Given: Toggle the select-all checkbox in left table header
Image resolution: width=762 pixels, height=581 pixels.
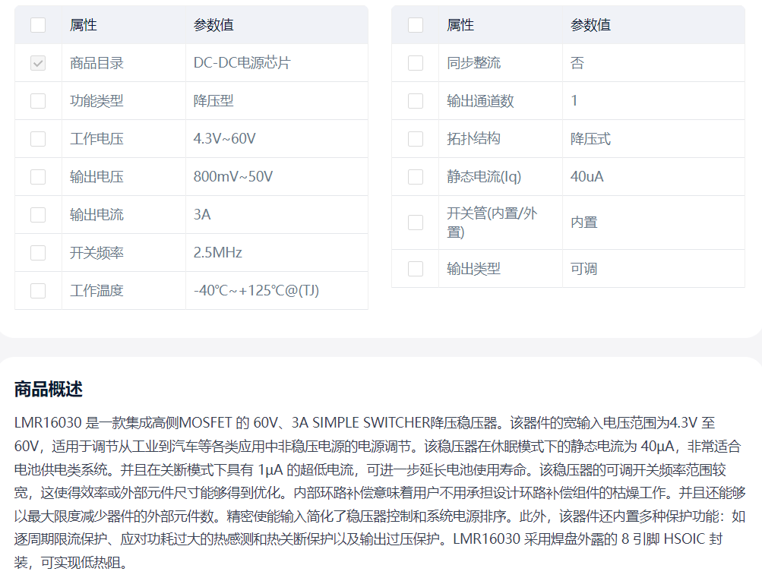Looking at the screenshot, I should (38, 25).
